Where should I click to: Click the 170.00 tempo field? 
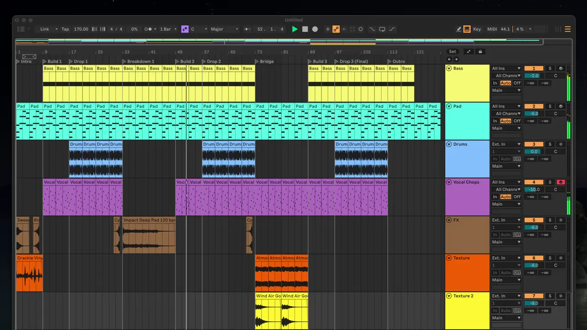point(81,29)
